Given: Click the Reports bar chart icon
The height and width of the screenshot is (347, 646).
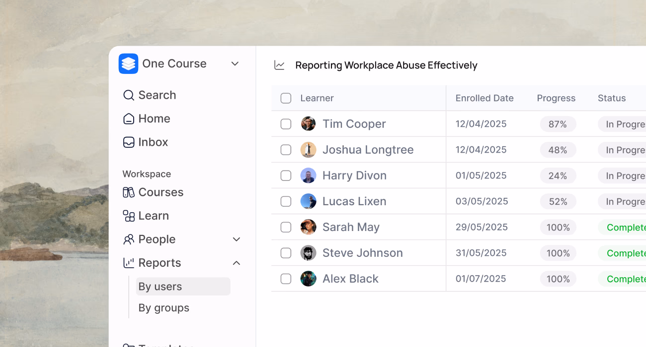Looking at the screenshot, I should click(128, 263).
